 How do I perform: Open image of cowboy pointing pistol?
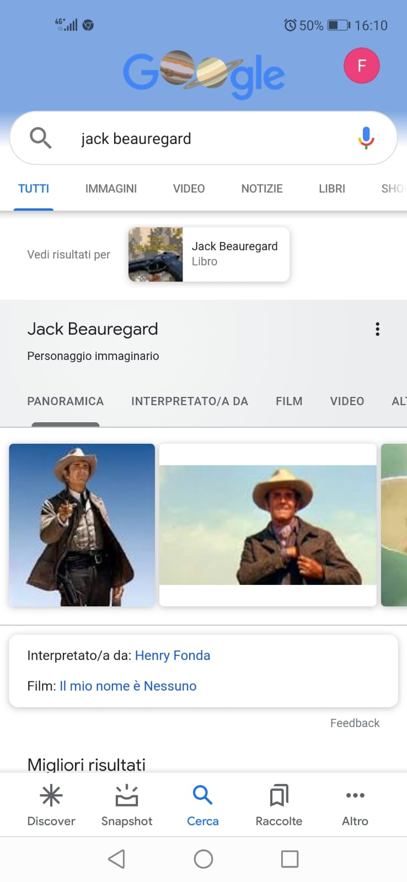point(82,525)
